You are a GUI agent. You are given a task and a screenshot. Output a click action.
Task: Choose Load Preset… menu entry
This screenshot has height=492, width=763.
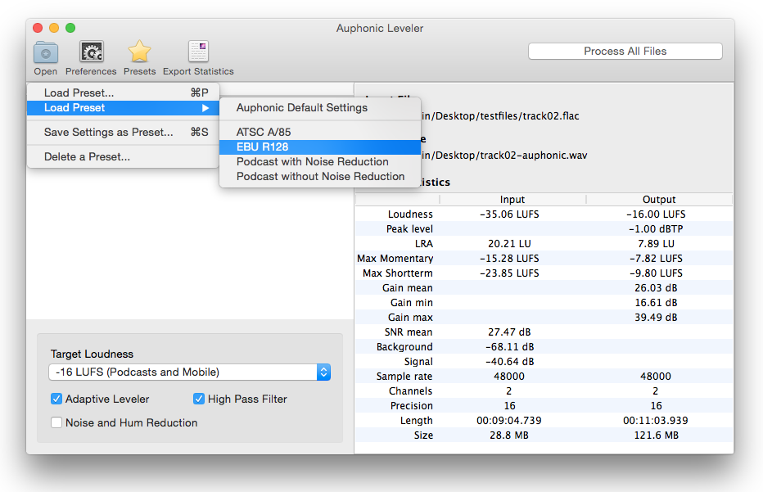click(x=123, y=93)
